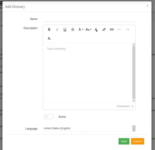The width and height of the screenshot is (155, 150).
Task: Open the font size dropdown
Action: point(88,30)
